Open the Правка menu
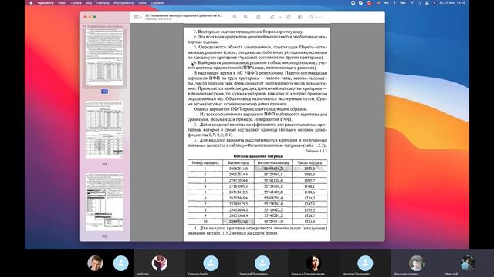 76,3
